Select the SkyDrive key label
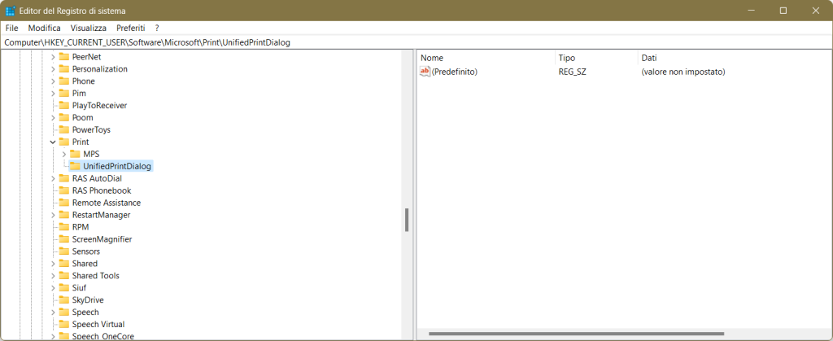The height and width of the screenshot is (341, 833). [88, 300]
